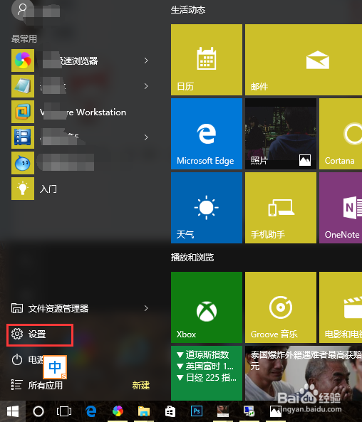Launch the Xbox tile

coord(207,307)
